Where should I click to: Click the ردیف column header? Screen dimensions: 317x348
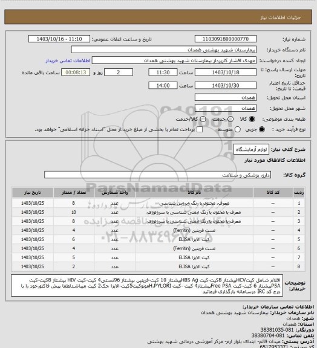[299, 193]
